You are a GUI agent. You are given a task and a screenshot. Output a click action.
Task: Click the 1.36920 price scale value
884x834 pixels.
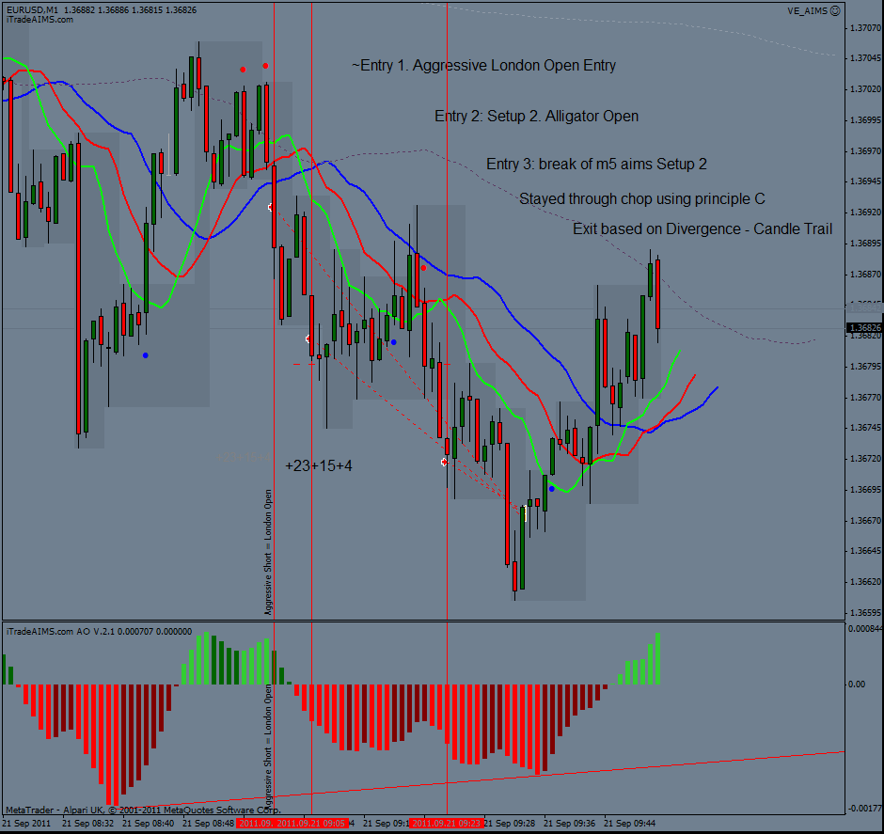(x=865, y=212)
